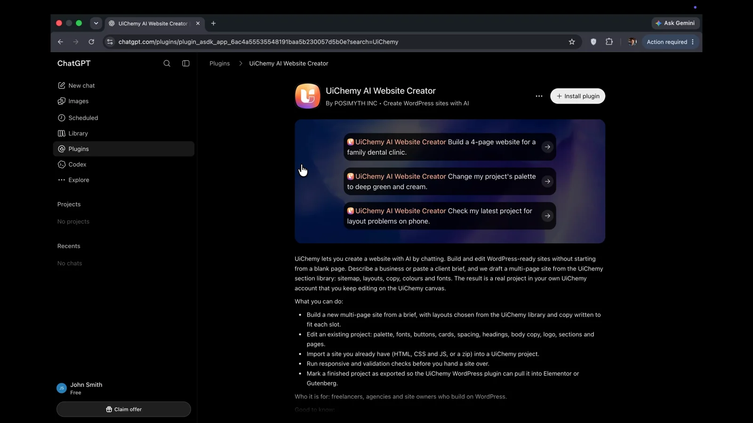Click the Ask Gemini button

(x=676, y=23)
